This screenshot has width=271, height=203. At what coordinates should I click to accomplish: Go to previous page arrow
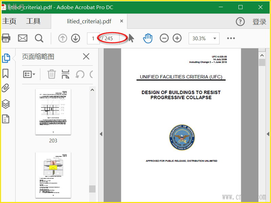coord(63,38)
